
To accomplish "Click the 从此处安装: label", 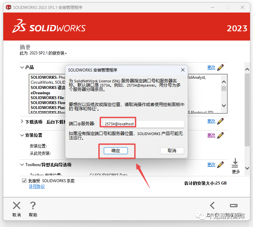I will pos(40,153).
